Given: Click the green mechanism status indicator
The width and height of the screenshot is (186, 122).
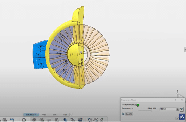Looking at the screenshot, I should [x=138, y=105].
